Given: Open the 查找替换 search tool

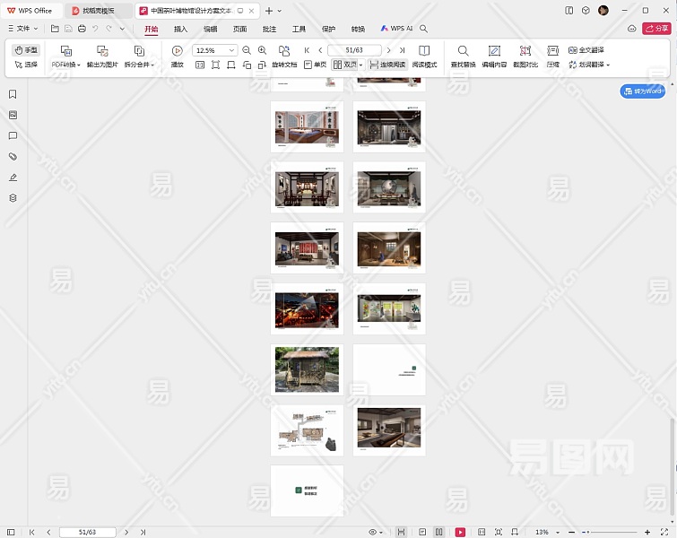Looking at the screenshot, I should (x=463, y=51).
